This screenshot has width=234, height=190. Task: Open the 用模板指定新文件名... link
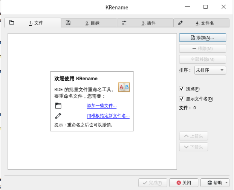click(108, 116)
